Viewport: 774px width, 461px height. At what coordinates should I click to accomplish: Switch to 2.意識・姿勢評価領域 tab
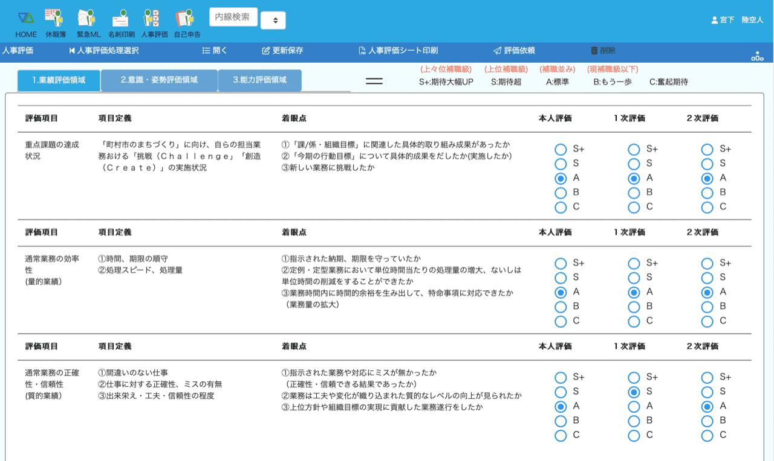click(159, 80)
